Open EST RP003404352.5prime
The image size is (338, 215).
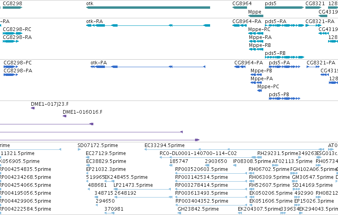pos(211,205)
